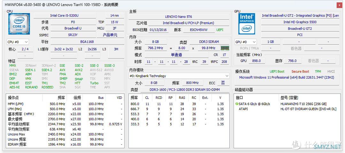345x153 pixels.
Task: Select the 基本频率 (HFM) row
Action: 65,114
